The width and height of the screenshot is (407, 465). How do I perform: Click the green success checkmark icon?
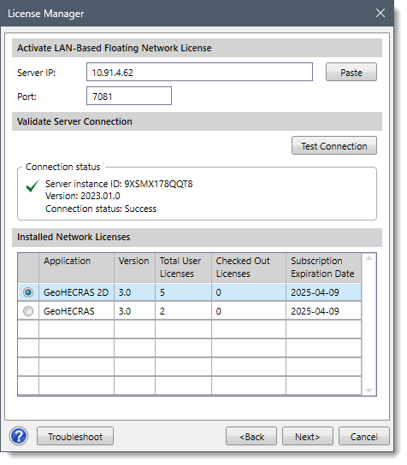(32, 185)
